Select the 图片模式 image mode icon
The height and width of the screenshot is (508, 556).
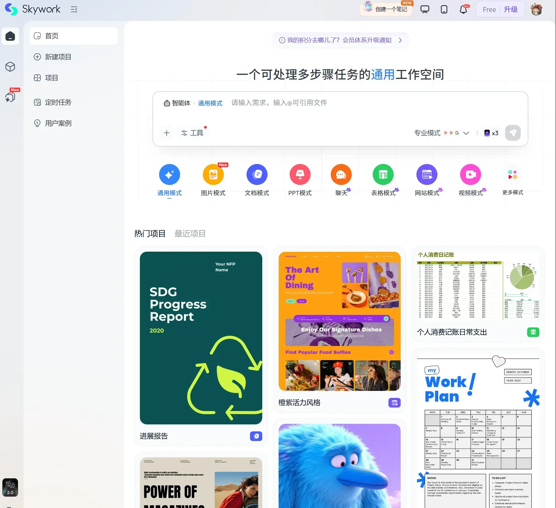point(213,174)
